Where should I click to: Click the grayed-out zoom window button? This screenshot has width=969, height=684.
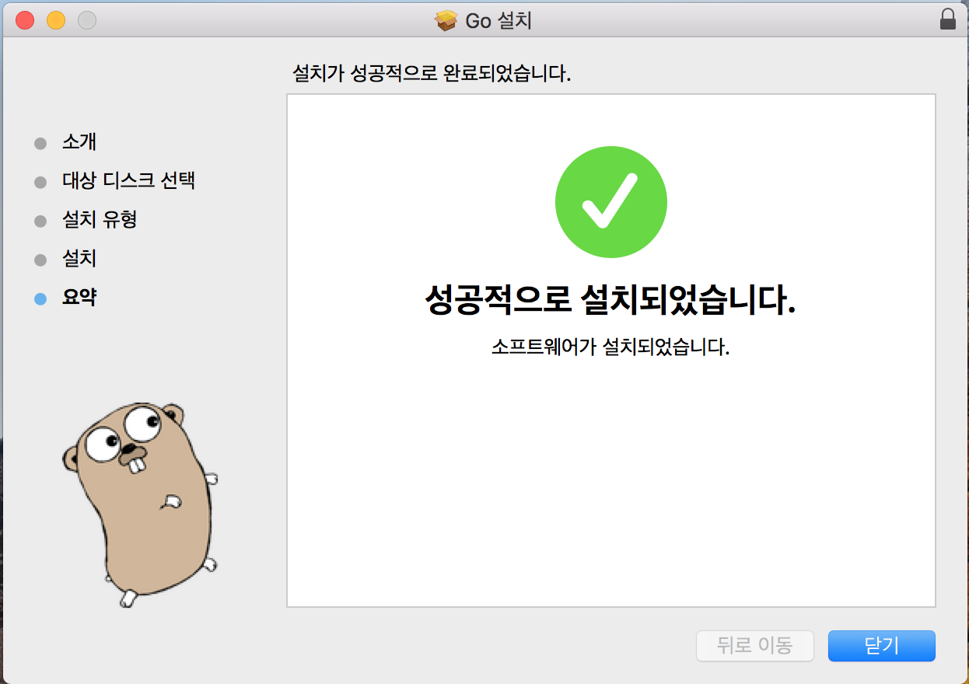click(x=87, y=21)
